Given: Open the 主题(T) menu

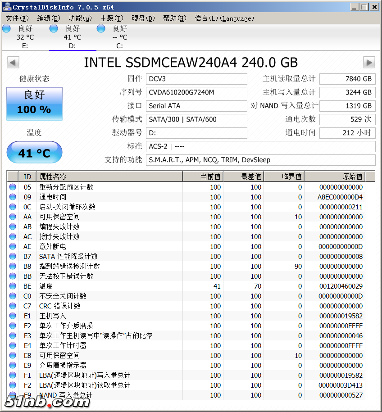Looking at the screenshot, I should coord(112,18).
